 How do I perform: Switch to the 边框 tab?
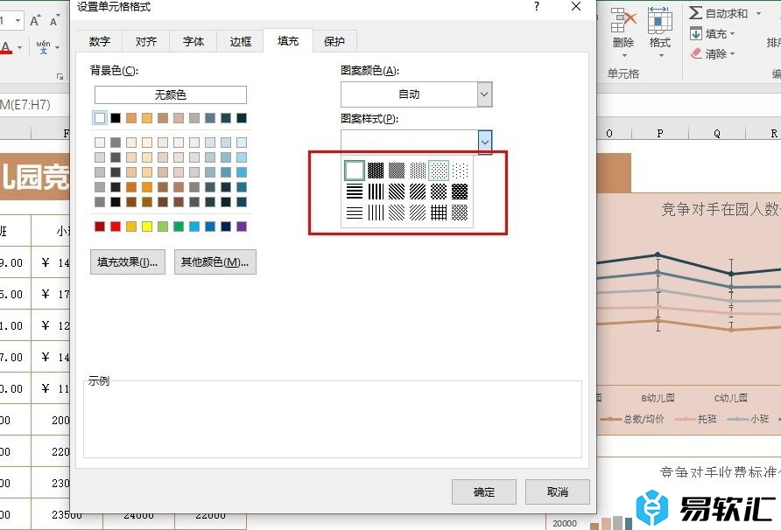click(x=240, y=41)
